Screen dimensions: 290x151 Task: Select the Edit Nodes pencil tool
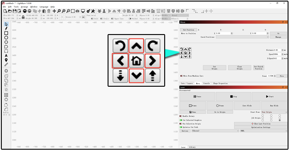pyautogui.click(x=6, y=29)
